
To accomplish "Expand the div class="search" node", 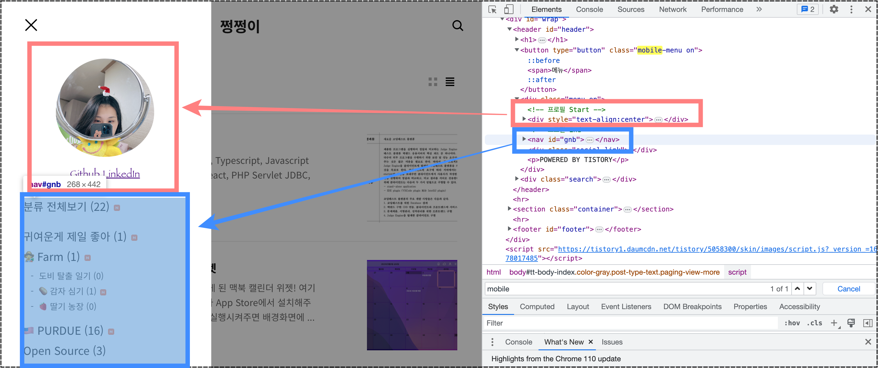I will pos(517,179).
